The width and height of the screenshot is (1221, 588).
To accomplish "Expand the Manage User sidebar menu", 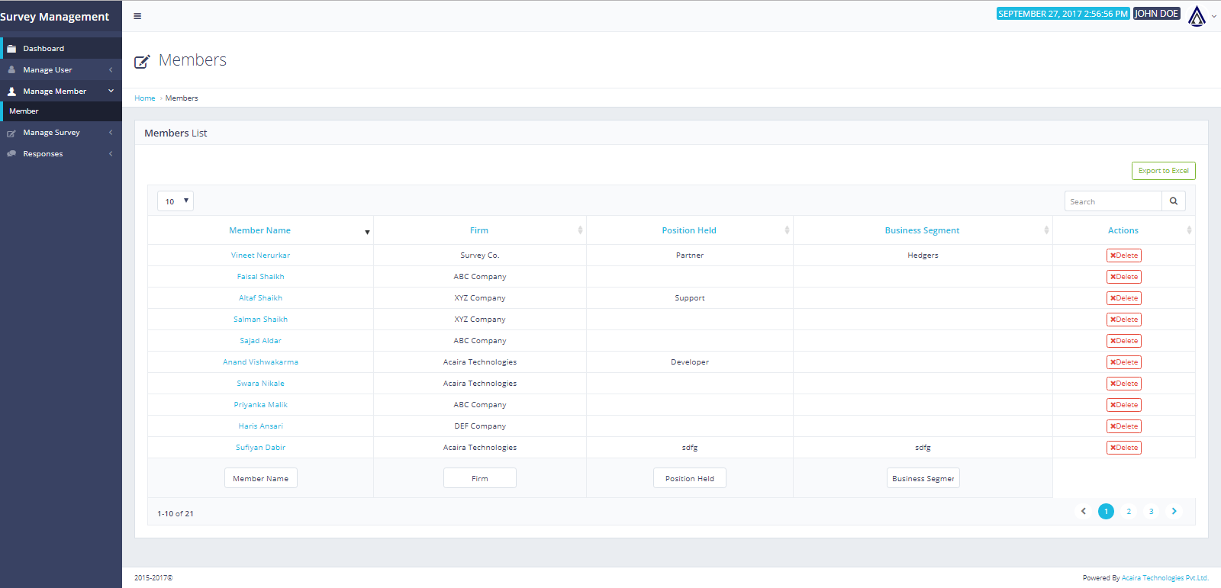I will [61, 69].
